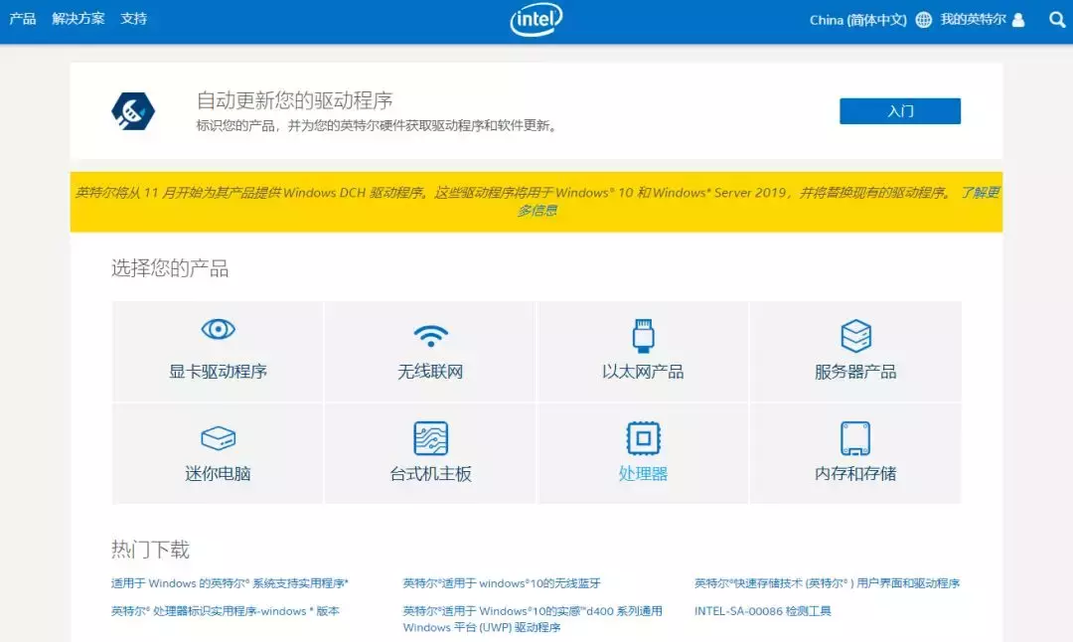Open 我的英特尔 account menu
The image size is (1073, 642).
pyautogui.click(x=973, y=19)
